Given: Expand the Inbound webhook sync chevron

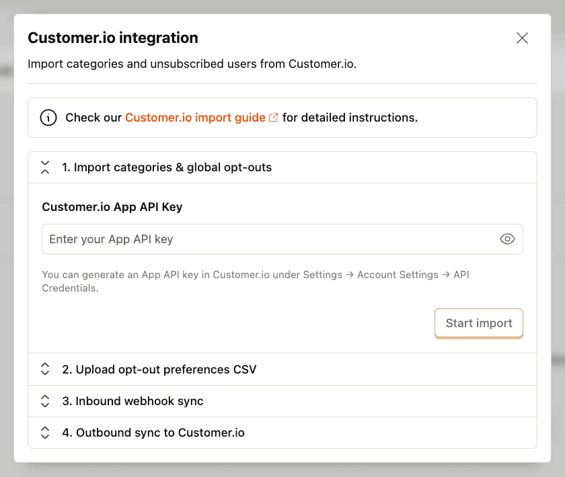Looking at the screenshot, I should pos(45,401).
